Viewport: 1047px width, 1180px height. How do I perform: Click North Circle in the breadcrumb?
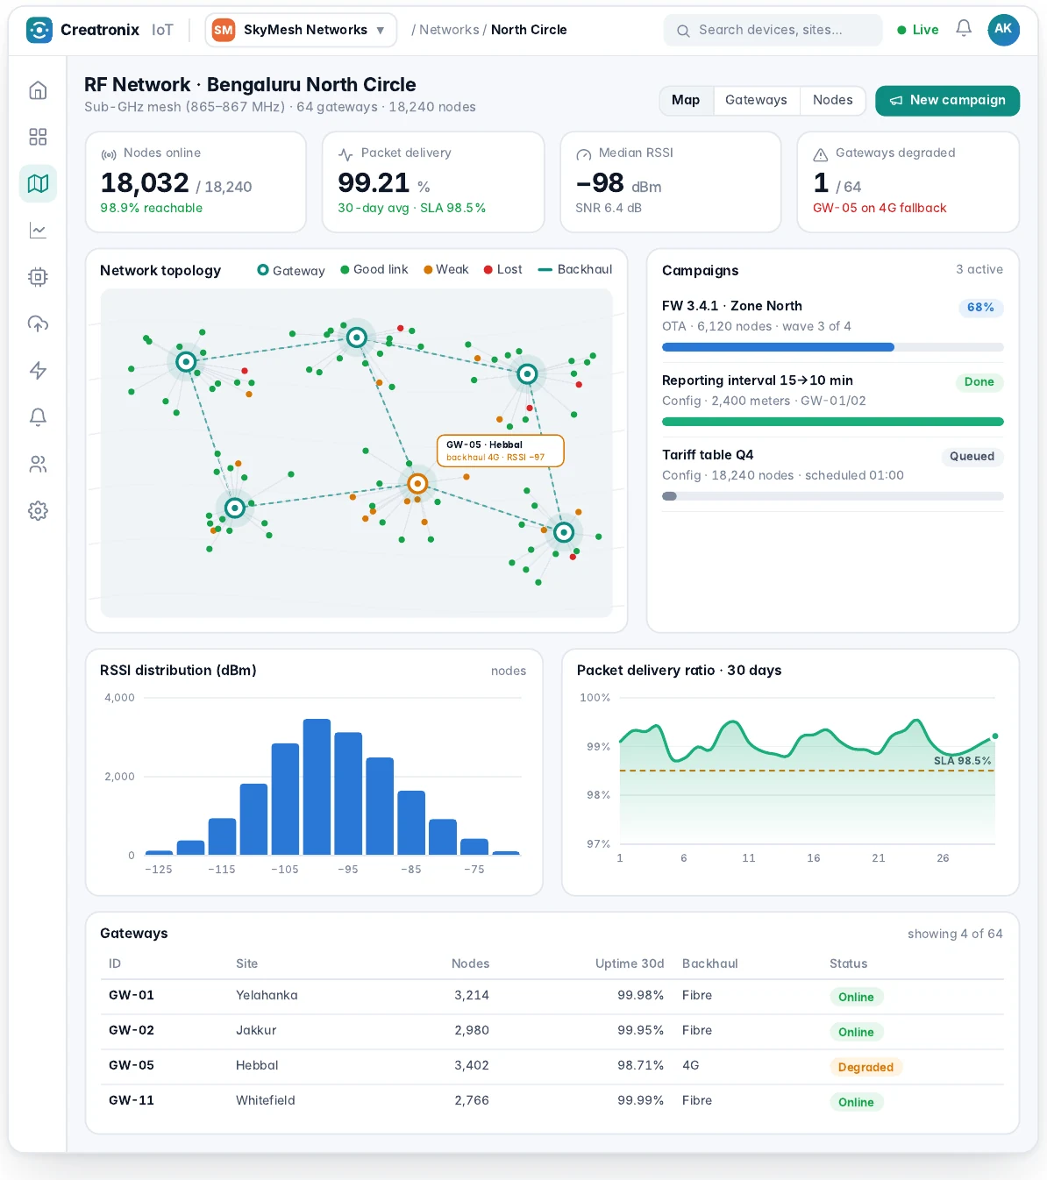point(529,30)
